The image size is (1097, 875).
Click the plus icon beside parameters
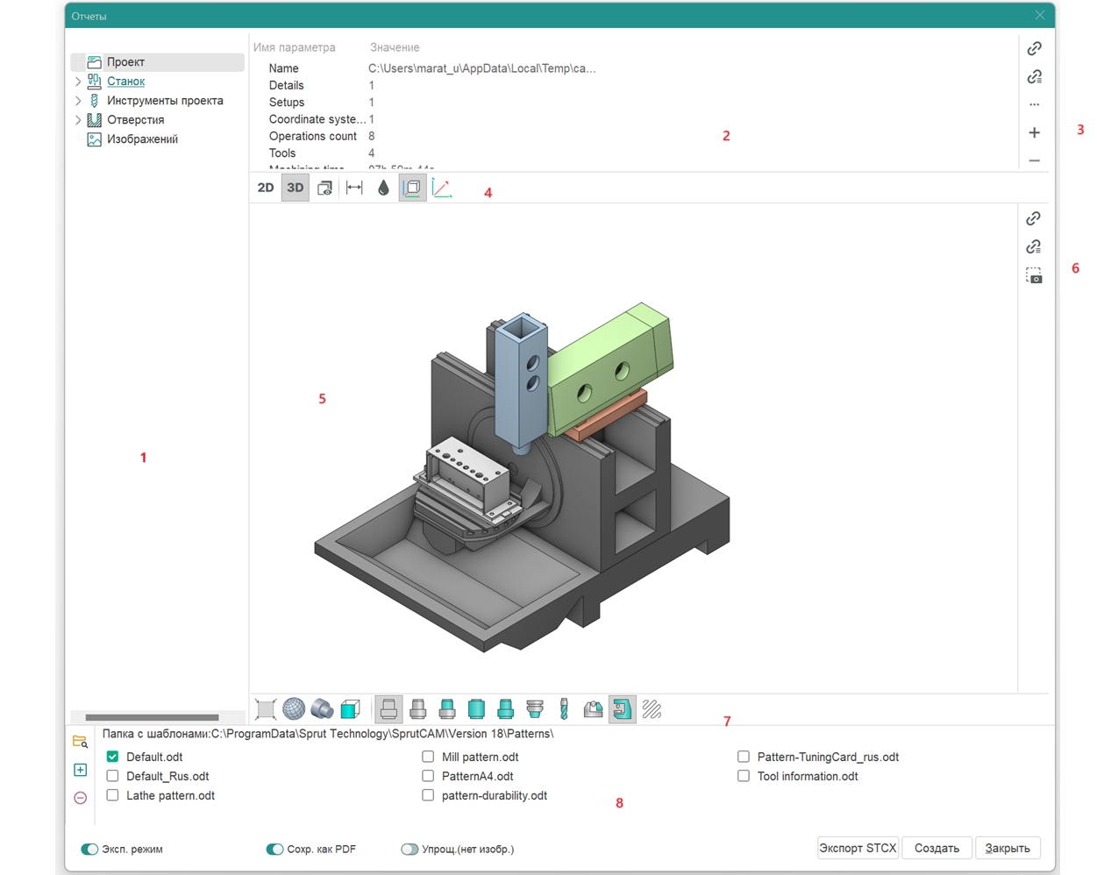coord(1034,132)
